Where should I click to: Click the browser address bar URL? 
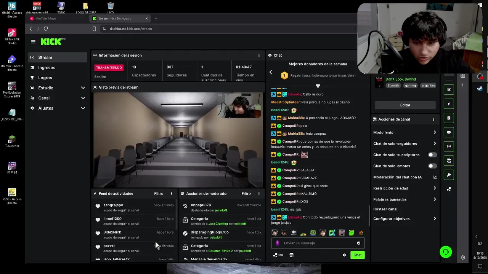click(131, 29)
